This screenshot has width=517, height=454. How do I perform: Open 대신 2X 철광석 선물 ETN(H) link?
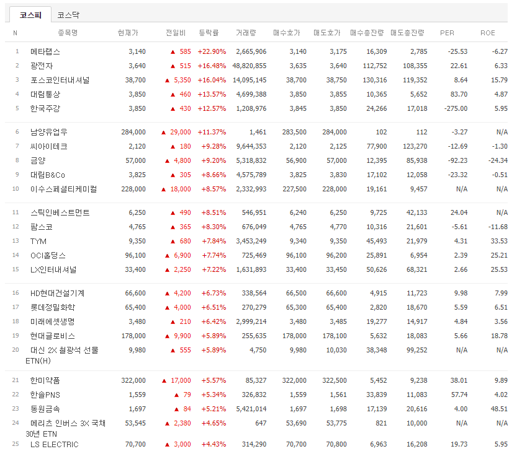click(x=62, y=356)
